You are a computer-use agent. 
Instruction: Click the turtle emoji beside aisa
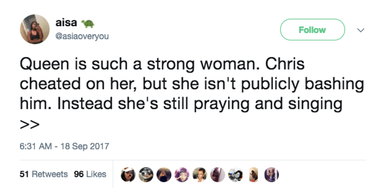click(x=88, y=22)
